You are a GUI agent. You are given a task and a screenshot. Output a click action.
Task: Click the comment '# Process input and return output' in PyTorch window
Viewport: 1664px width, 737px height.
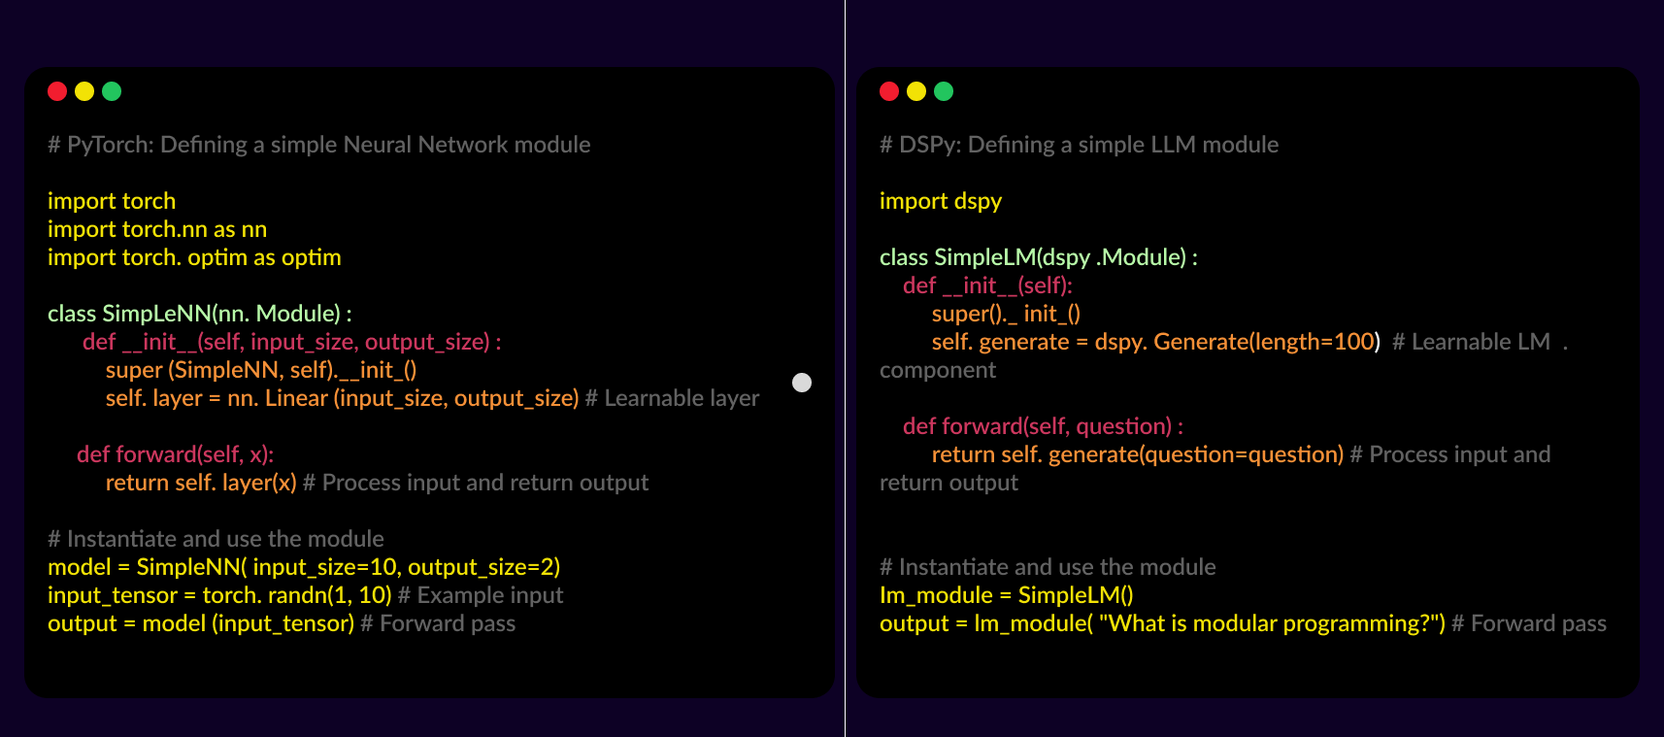point(476,483)
